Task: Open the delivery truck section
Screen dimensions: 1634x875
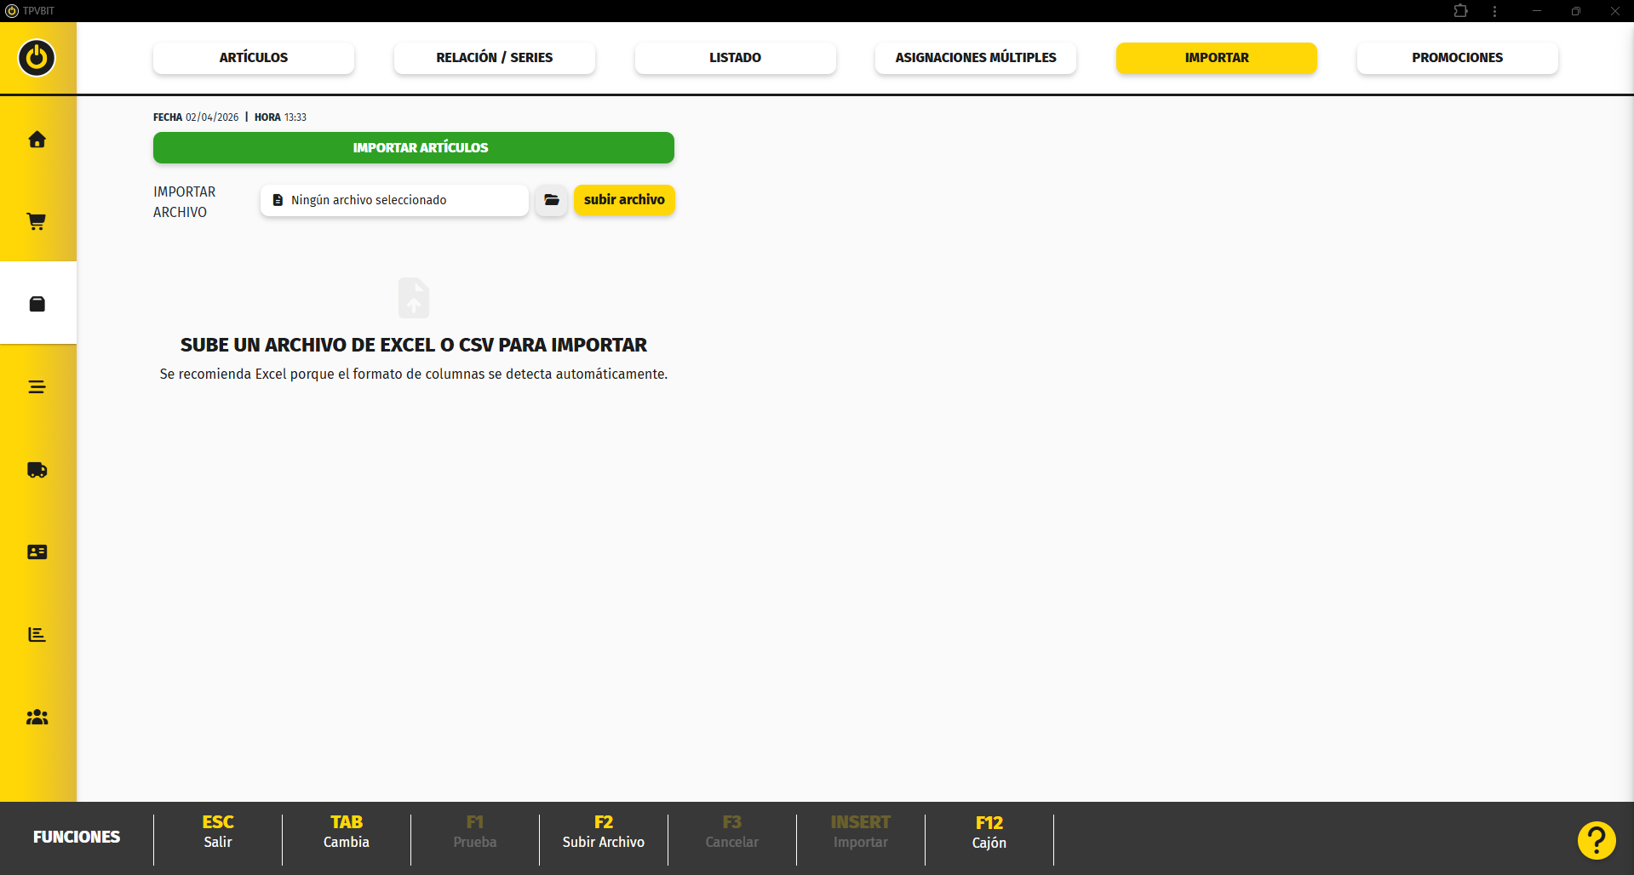Action: pyautogui.click(x=37, y=470)
